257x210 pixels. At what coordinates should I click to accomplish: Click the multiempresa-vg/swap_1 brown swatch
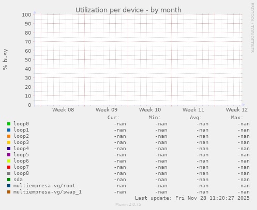9,192
